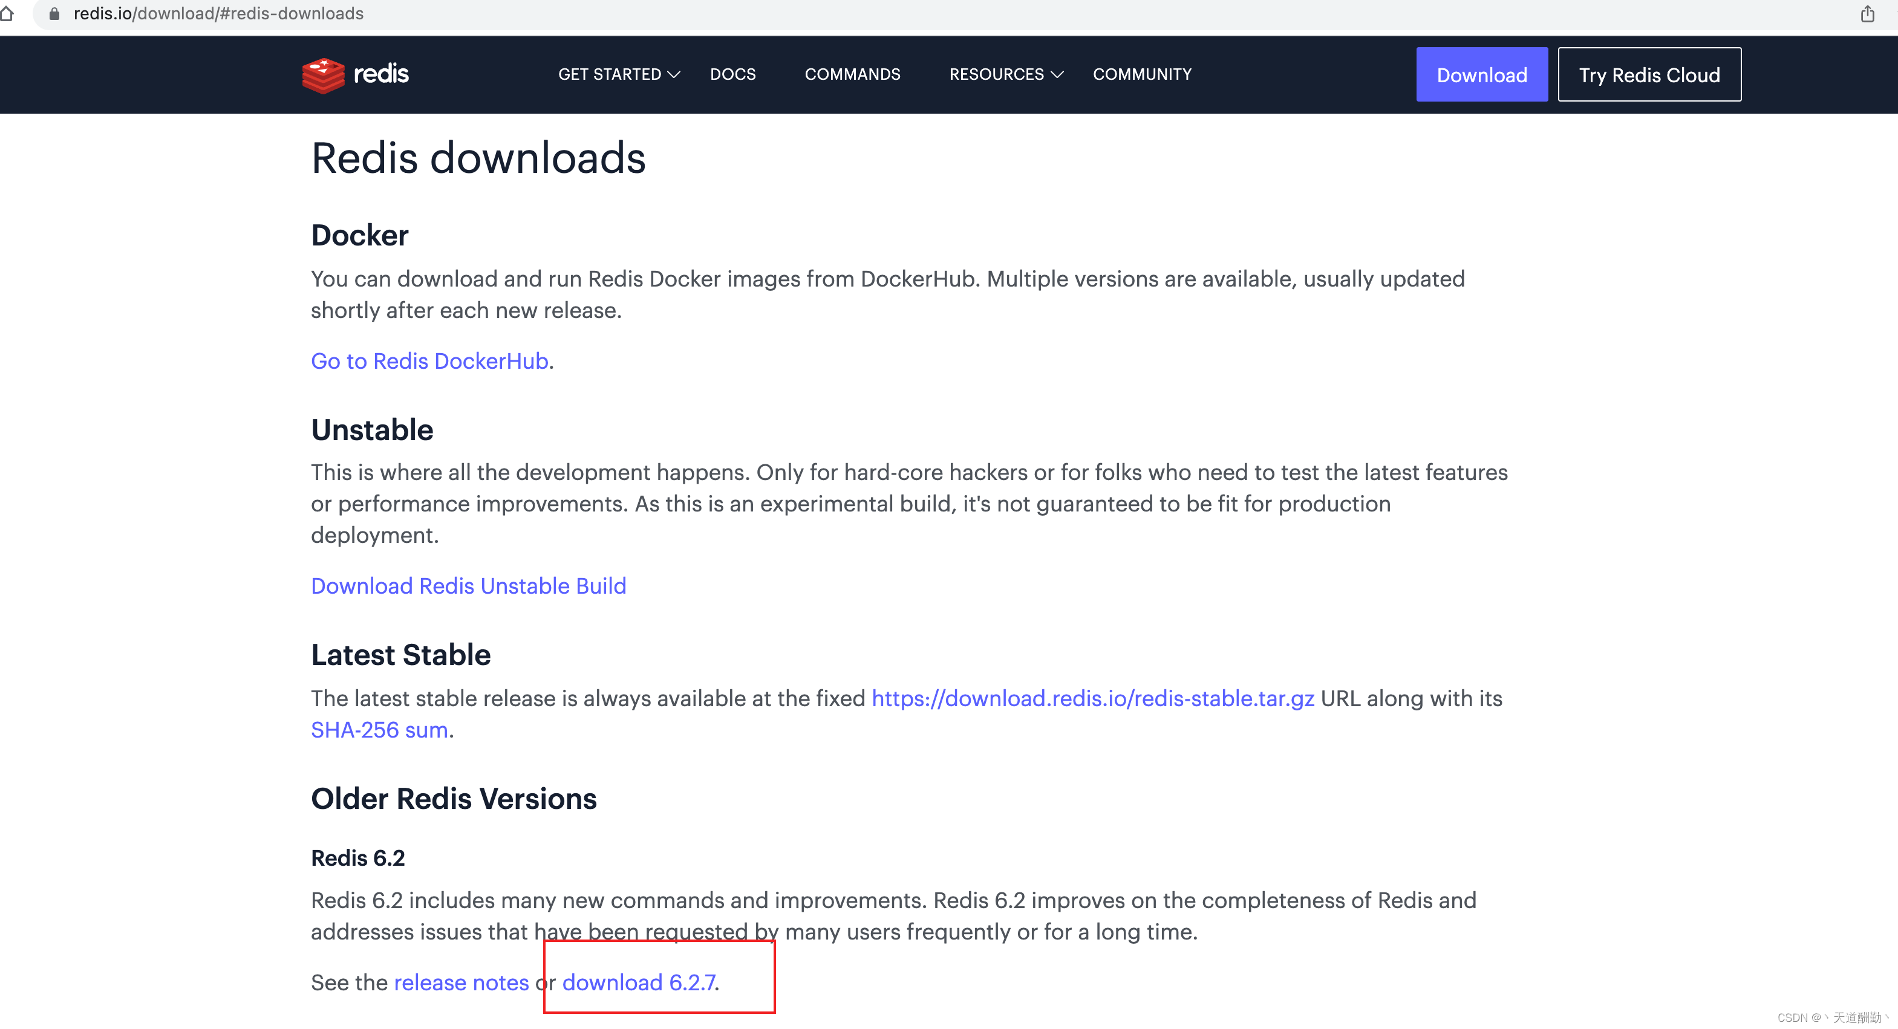Select GET STARTED in the navigation
Viewport: 1898px width, 1029px height.
(609, 74)
